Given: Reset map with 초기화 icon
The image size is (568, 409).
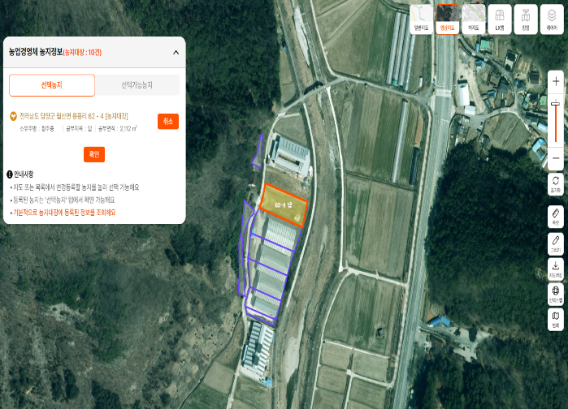Looking at the screenshot, I should (556, 184).
